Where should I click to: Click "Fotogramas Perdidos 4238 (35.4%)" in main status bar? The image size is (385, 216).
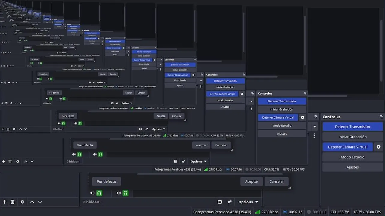click(x=222, y=212)
